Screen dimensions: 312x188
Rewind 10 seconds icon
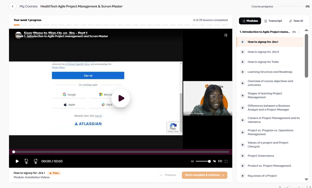click(x=26, y=161)
